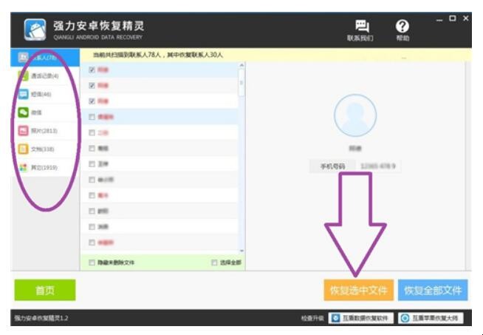The image size is (483, 335).
Task: Select the Documents (文档) category icon
Action: coord(24,149)
